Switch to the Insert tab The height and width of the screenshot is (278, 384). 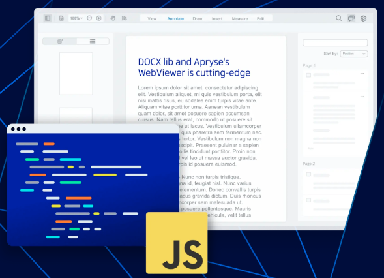(x=217, y=19)
